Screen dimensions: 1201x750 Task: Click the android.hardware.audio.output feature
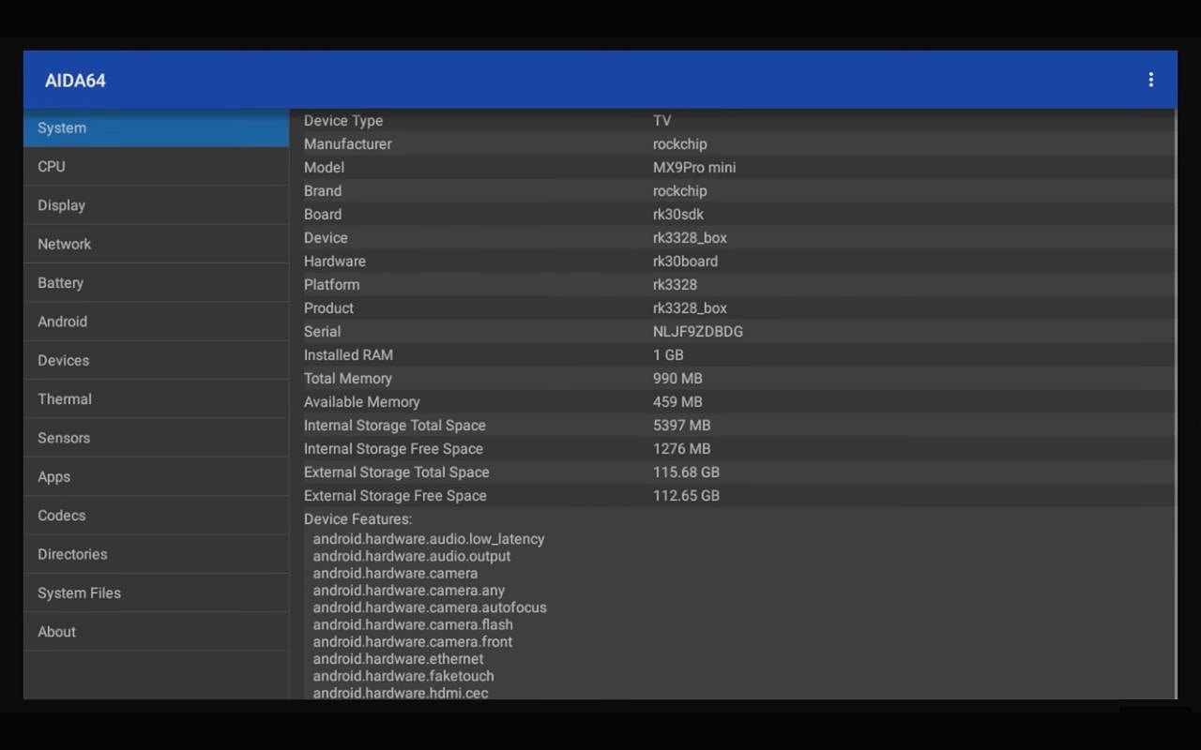tap(412, 556)
